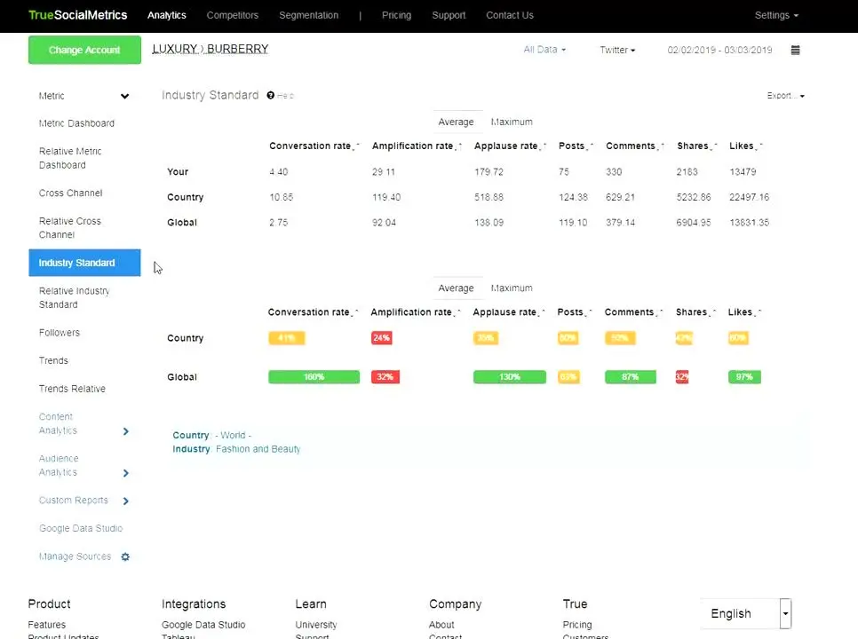This screenshot has width=858, height=639.
Task: Switch lower table to Maximum view
Action: 512,288
